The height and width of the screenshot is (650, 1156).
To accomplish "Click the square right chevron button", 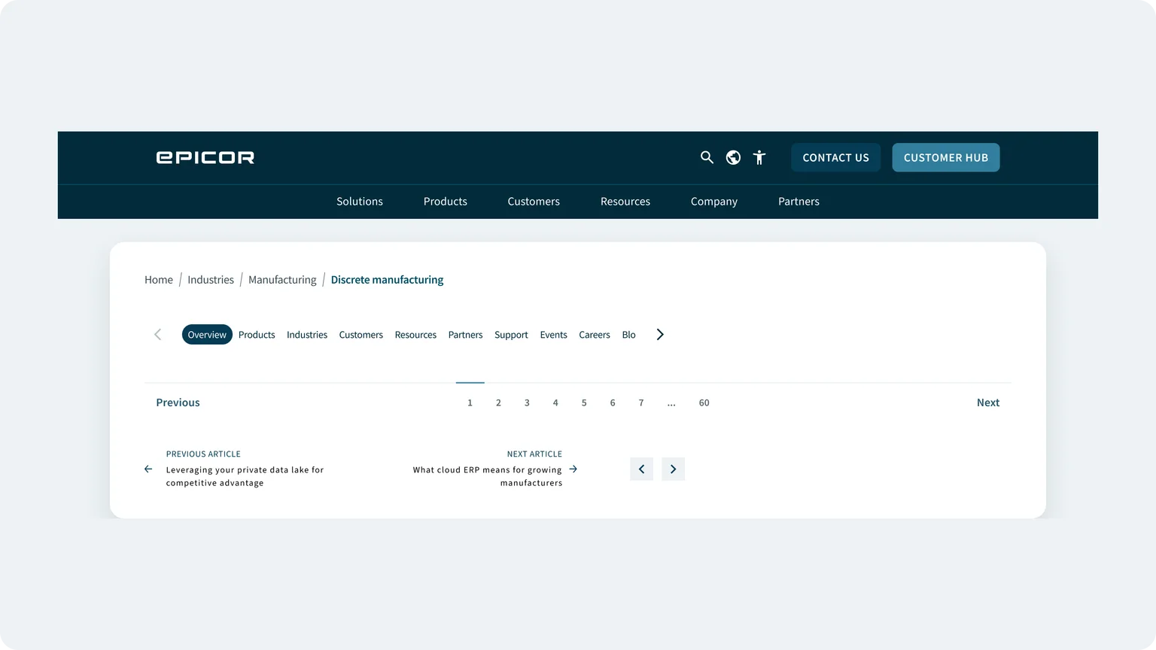I will (673, 469).
